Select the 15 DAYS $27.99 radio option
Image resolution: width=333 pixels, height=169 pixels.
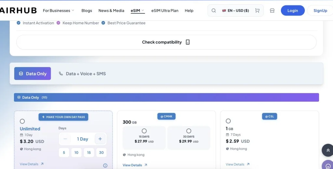[144, 131]
